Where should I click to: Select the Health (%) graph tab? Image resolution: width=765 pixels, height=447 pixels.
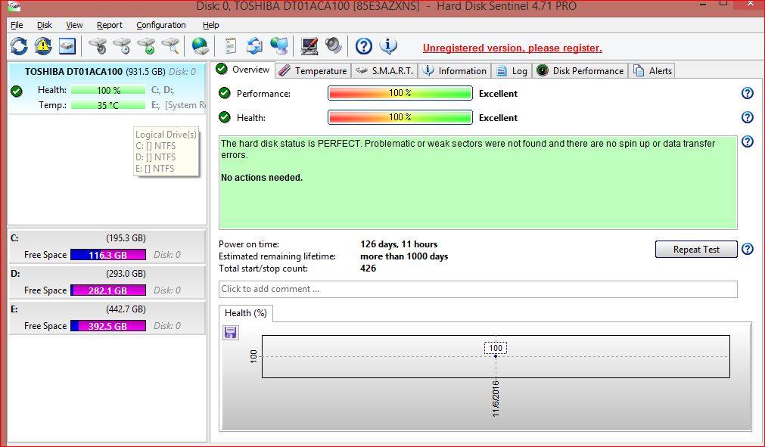click(x=246, y=313)
